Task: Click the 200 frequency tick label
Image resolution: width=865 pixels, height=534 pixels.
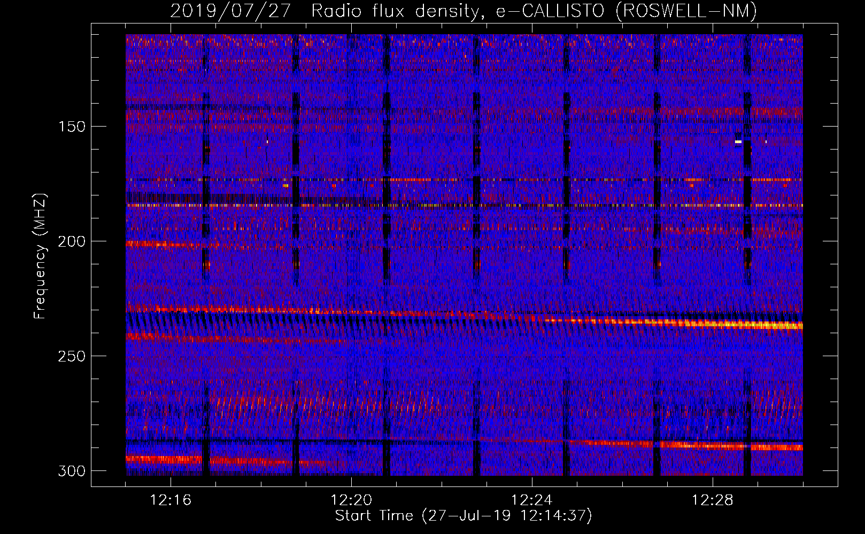Action: tap(72, 241)
